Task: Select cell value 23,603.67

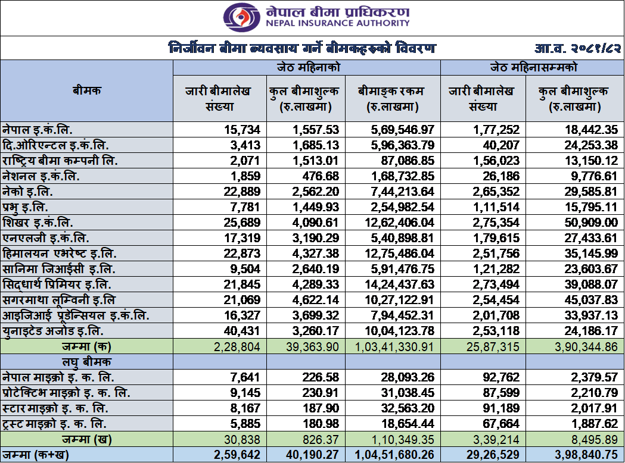Action: click(591, 269)
